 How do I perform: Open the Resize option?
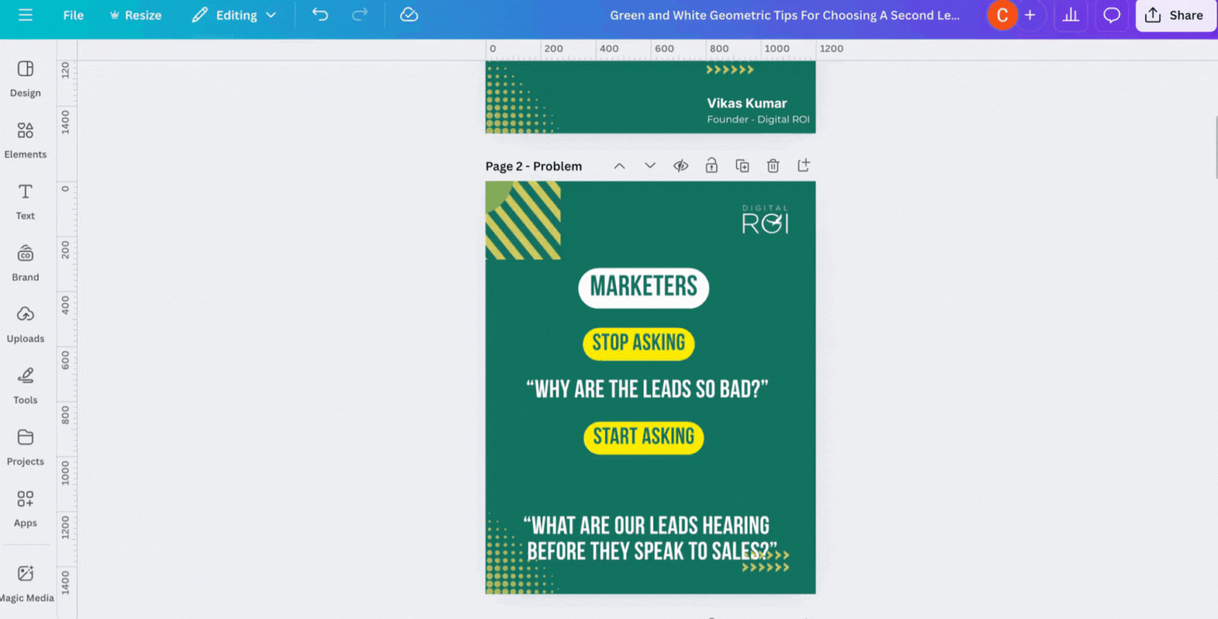[135, 15]
